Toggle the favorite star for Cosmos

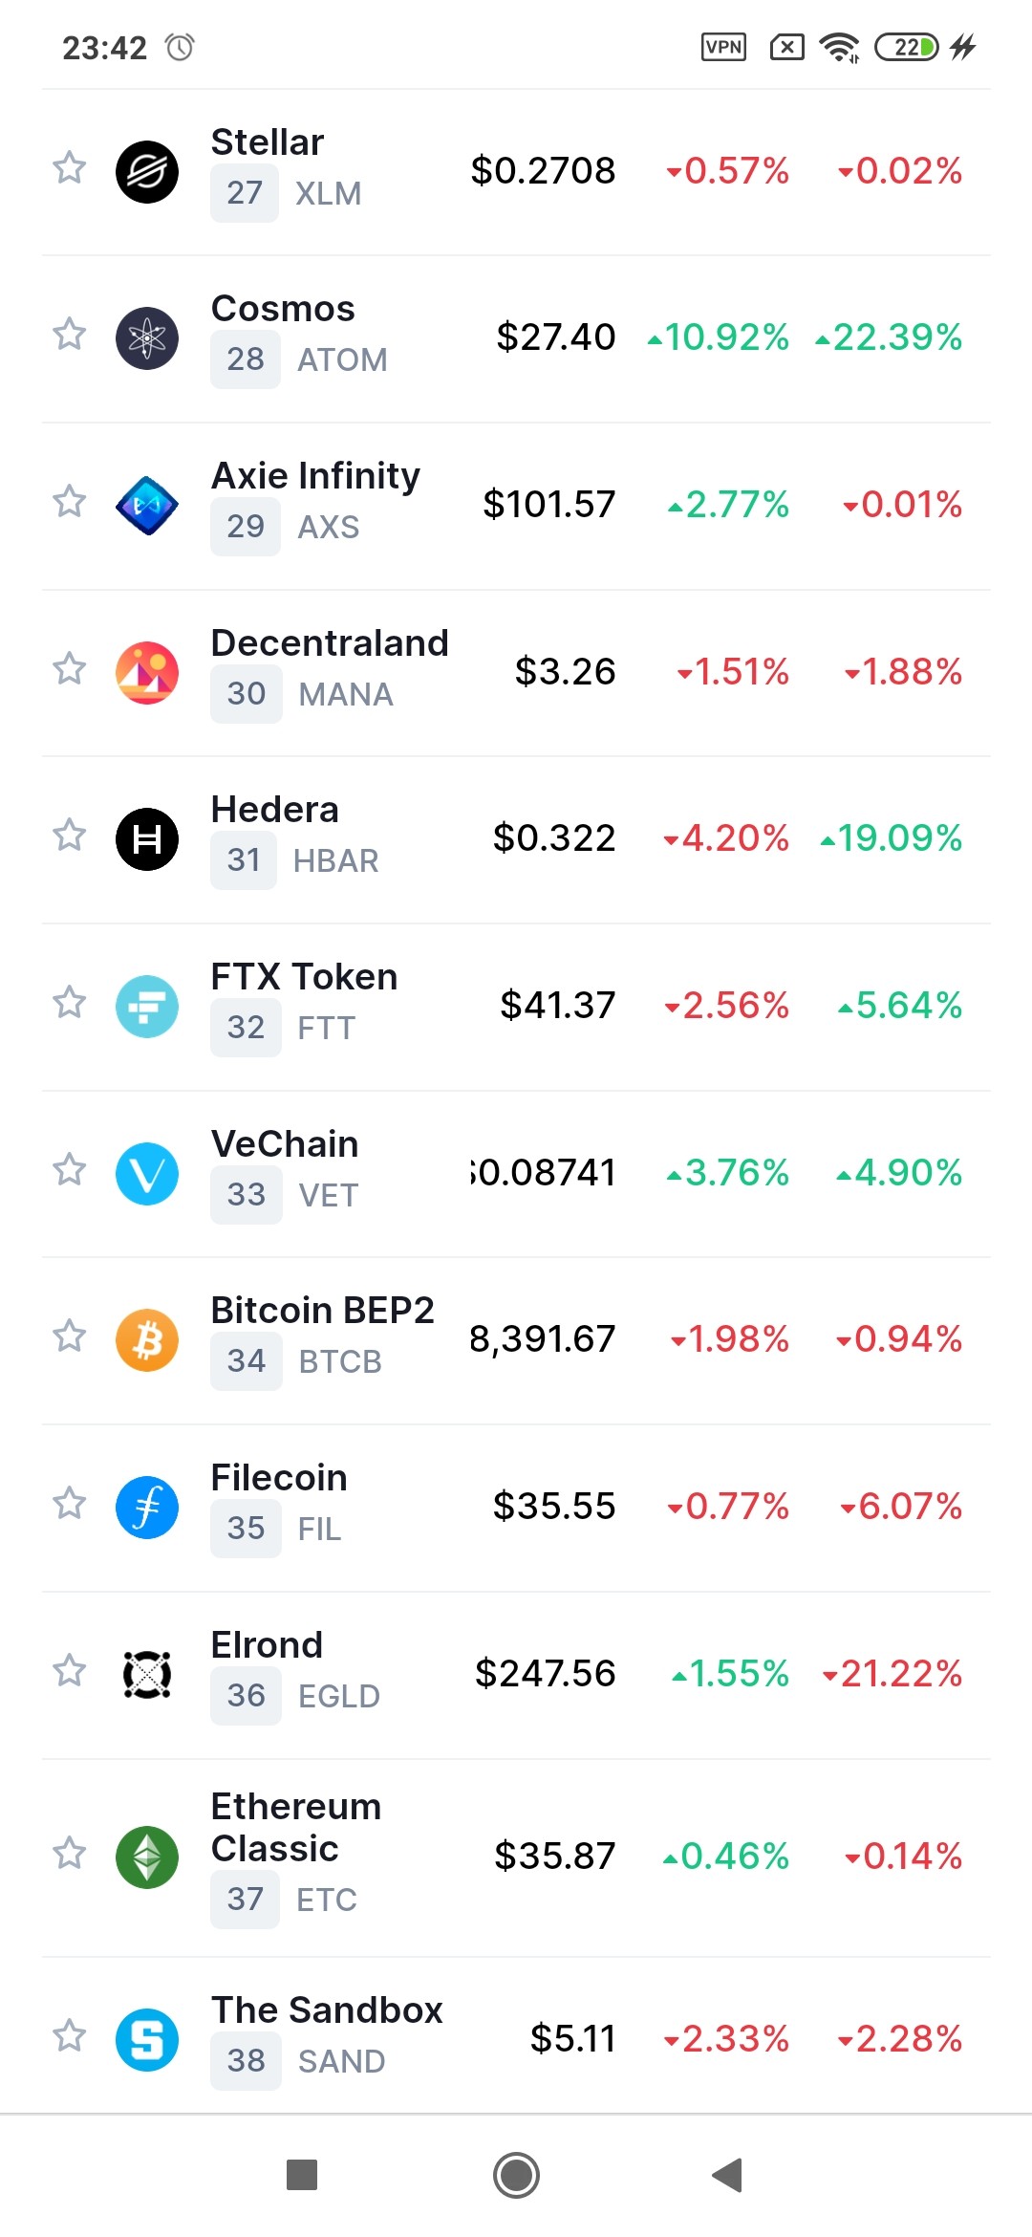coord(69,334)
